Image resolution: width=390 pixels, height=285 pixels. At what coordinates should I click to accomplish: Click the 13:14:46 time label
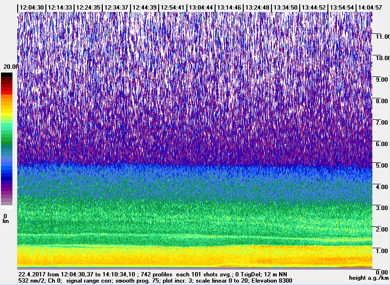[x=229, y=8]
